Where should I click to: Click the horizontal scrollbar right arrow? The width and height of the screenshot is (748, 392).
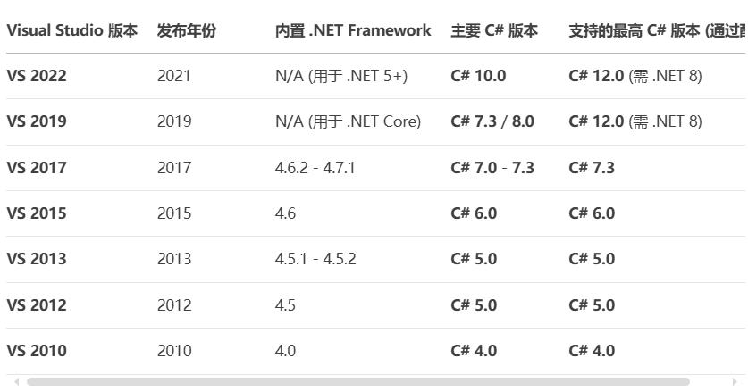[735, 382]
